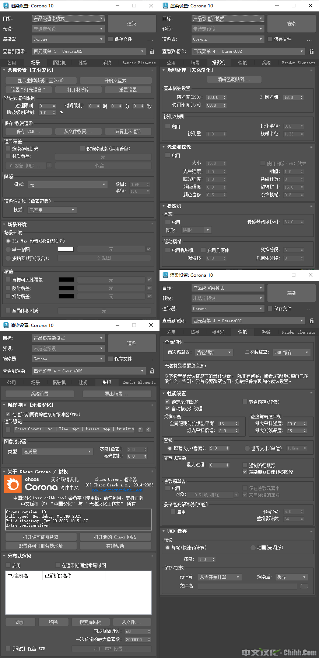Click 渲染戳记 text field

point(74,429)
